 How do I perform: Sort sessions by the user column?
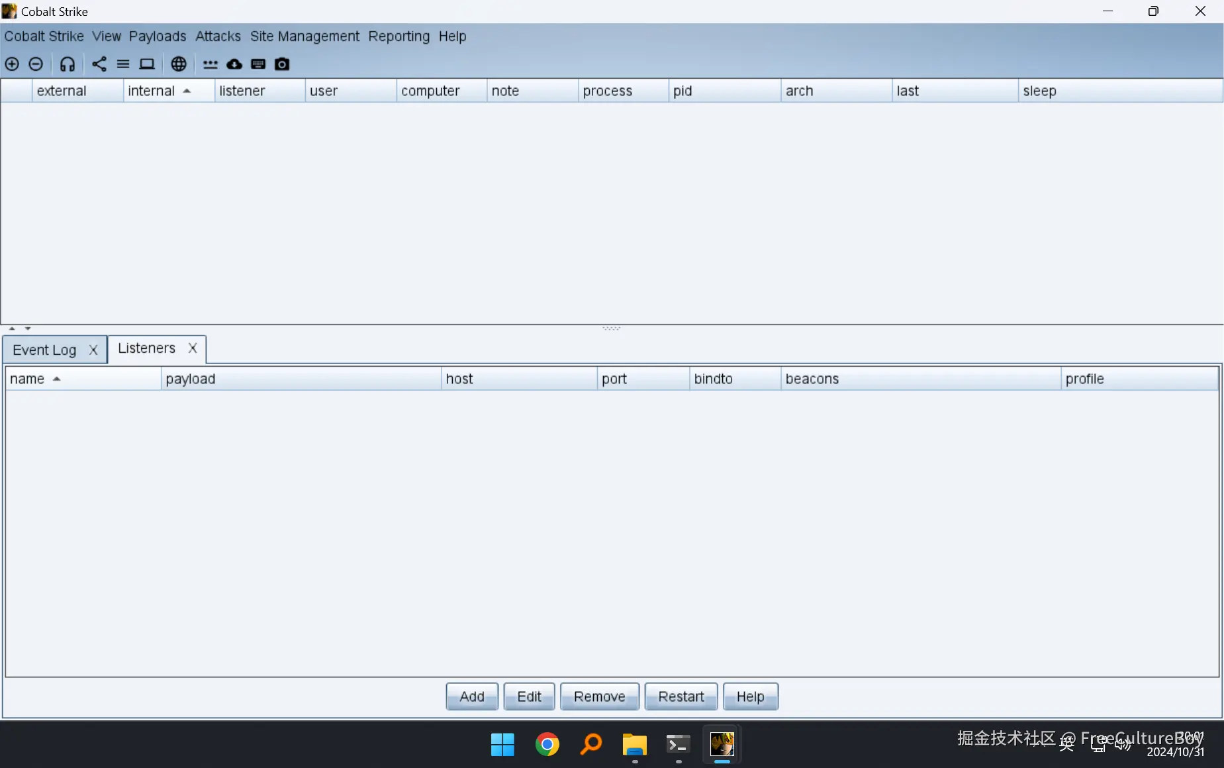[351, 91]
